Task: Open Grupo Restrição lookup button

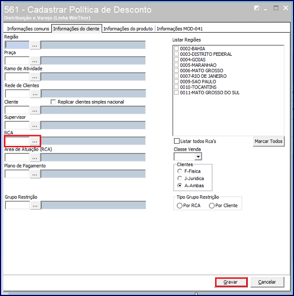Action: [x=35, y=205]
